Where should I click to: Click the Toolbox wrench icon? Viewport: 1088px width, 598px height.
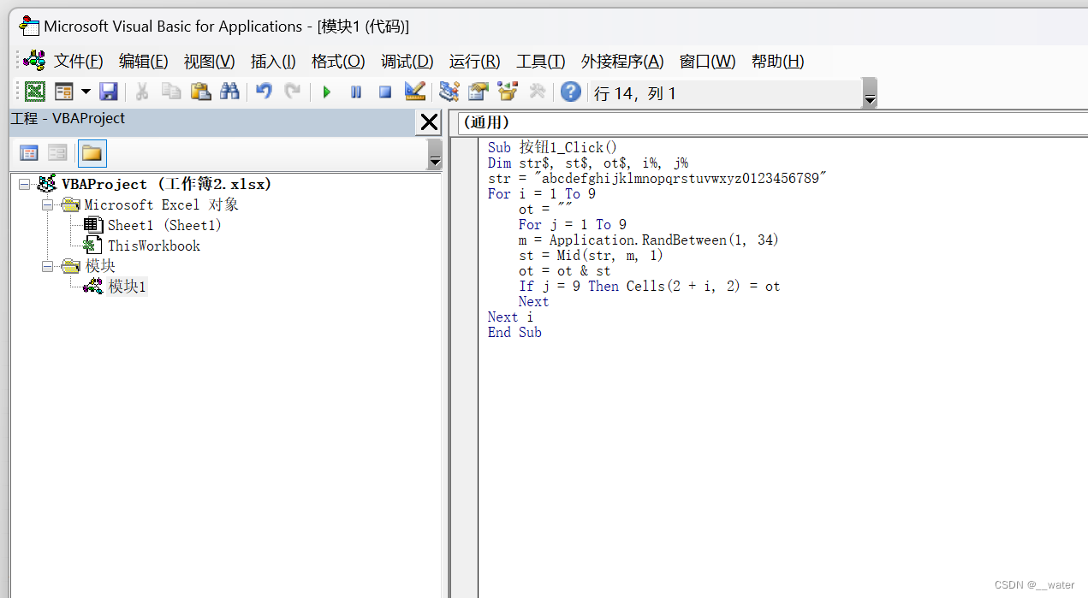point(538,92)
